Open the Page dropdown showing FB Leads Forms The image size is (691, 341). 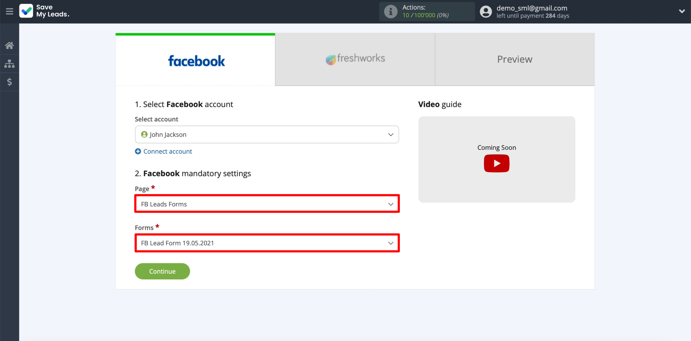tap(267, 204)
